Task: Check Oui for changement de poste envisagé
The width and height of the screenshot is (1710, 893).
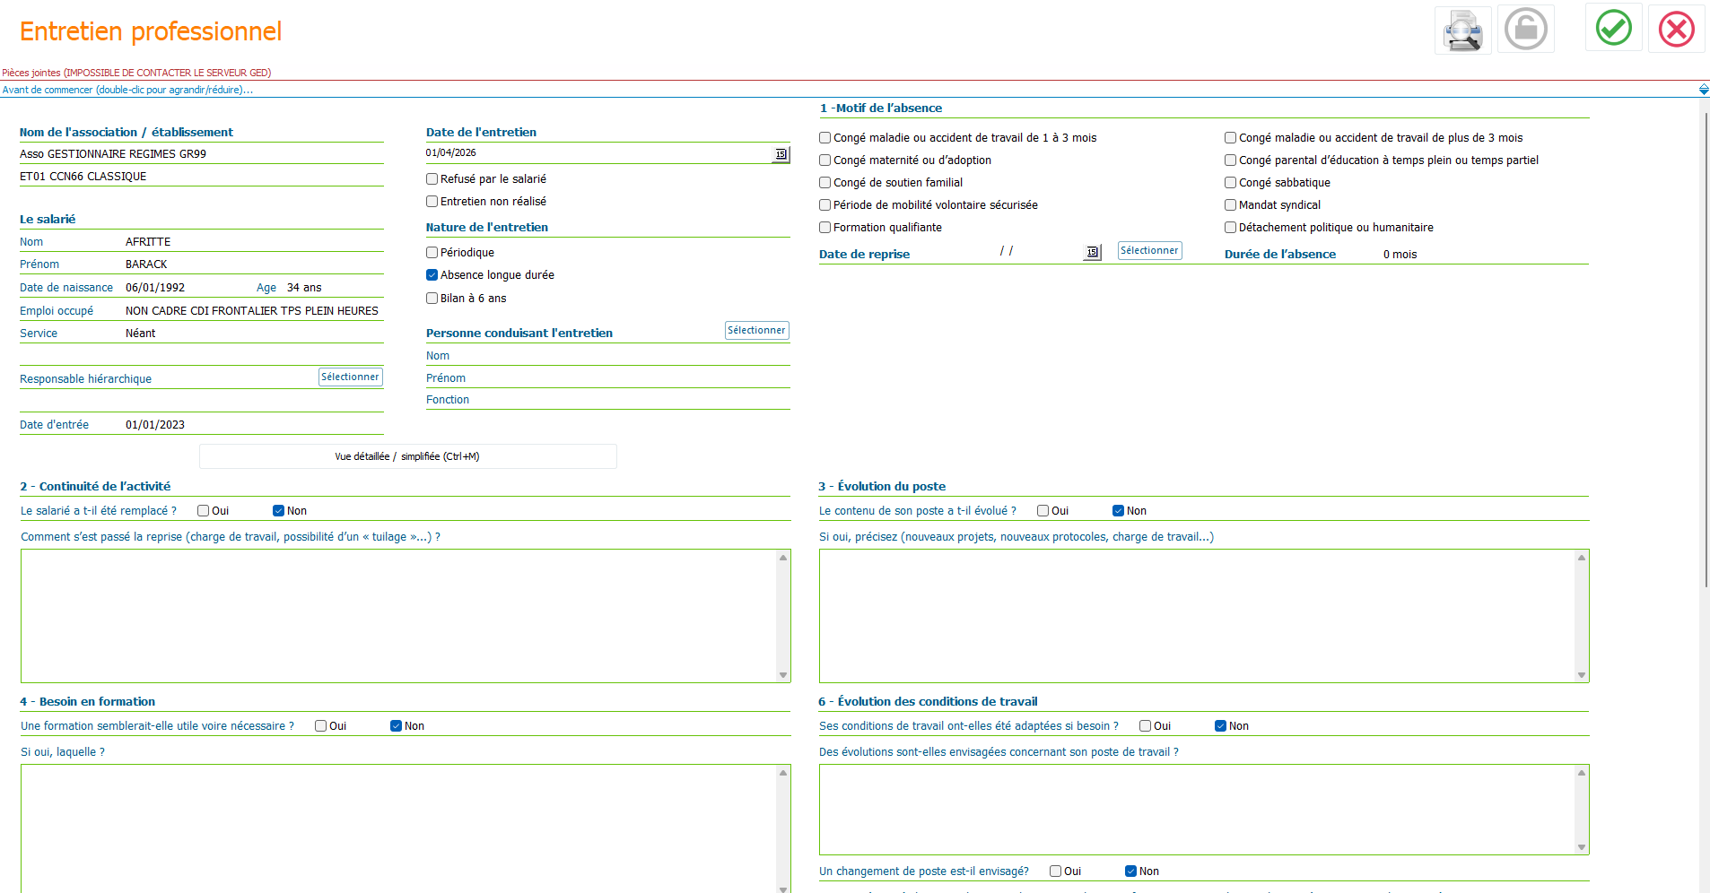Action: [1055, 871]
